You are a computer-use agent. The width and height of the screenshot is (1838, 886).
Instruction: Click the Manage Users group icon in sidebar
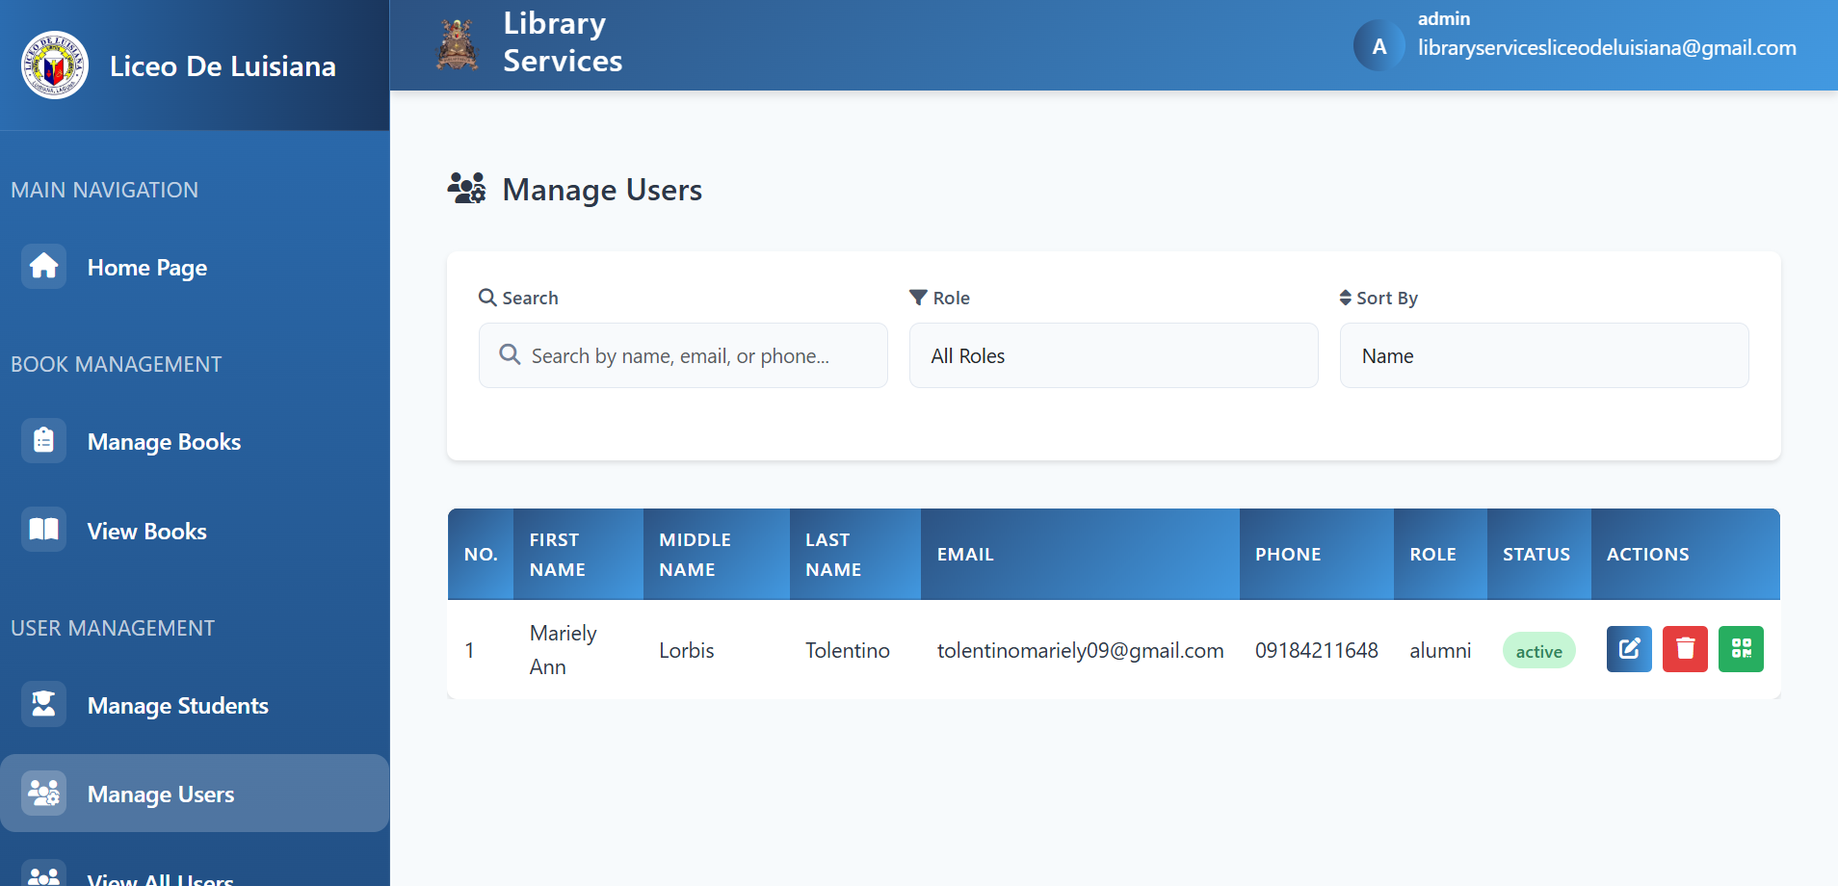43,793
